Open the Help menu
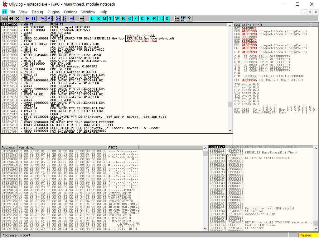 (103, 12)
